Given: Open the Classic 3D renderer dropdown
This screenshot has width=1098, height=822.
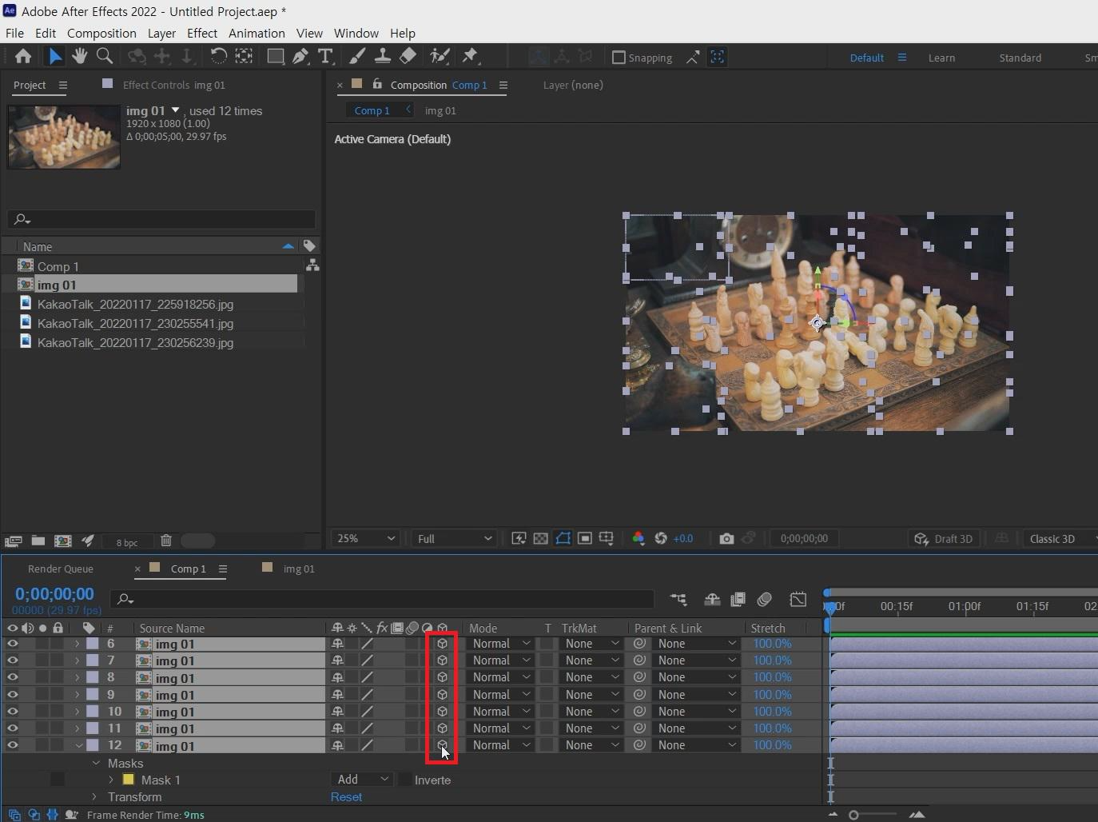Looking at the screenshot, I should [x=1060, y=539].
